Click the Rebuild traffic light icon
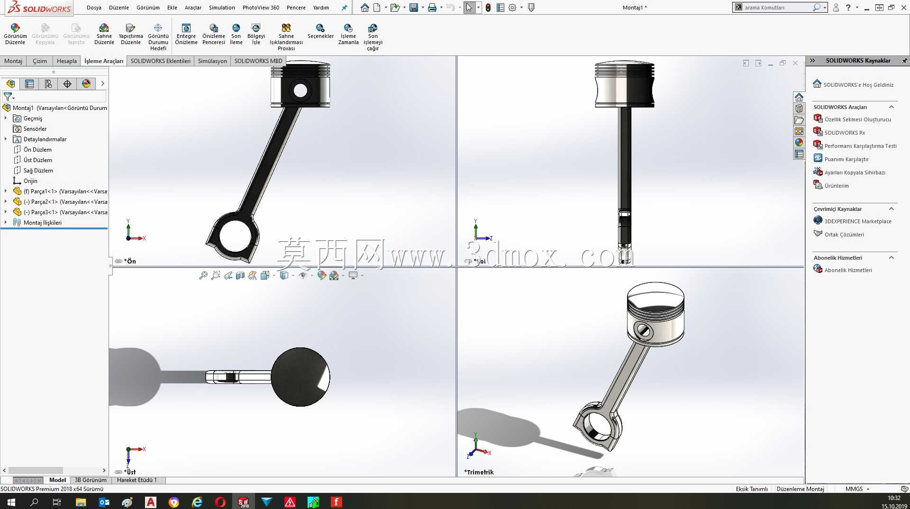 pos(488,8)
